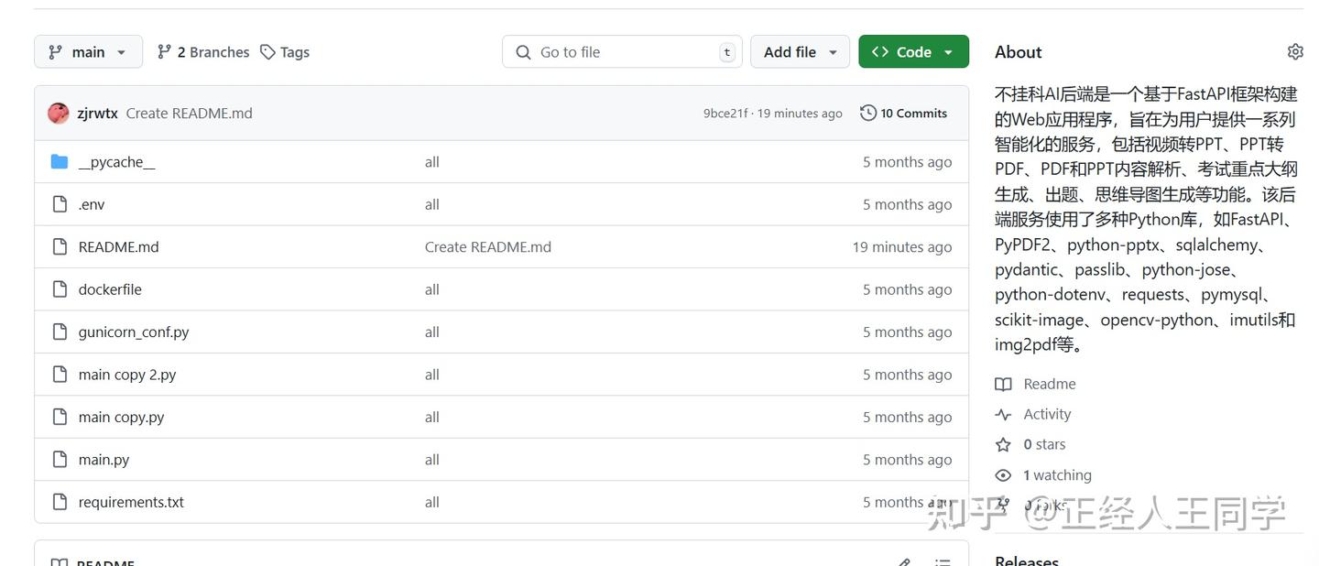Open the main branch dropdown

point(88,52)
